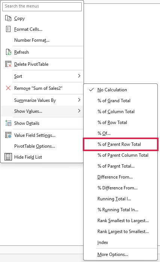Click the Delete PivotTable icon
The image size is (160, 262).
8,64
